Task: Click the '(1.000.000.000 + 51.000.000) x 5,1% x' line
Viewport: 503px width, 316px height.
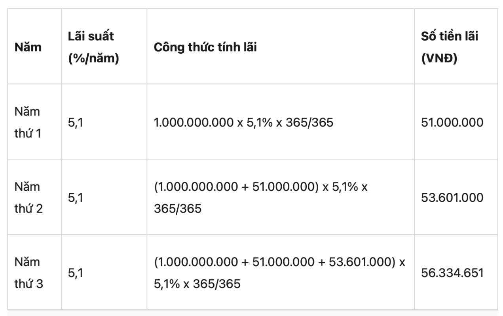Action: [x=261, y=186]
